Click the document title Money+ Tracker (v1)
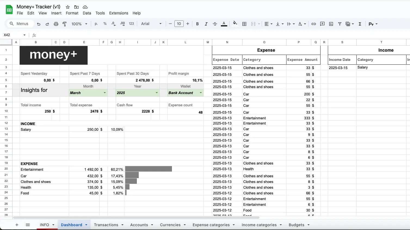The width and height of the screenshot is (410, 230). pos(38,7)
